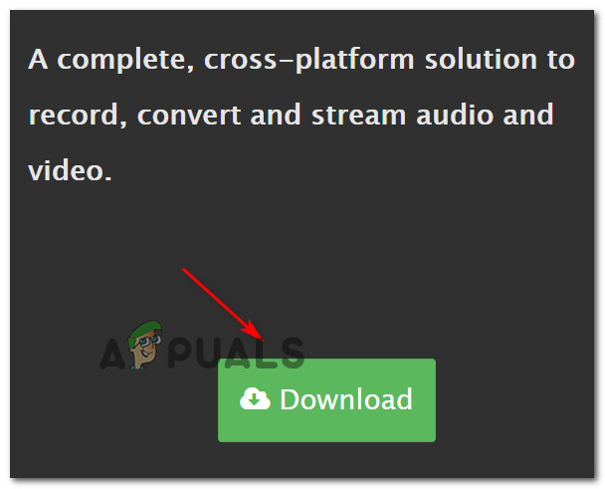This screenshot has width=605, height=489.
Task: Click the letter A of Appuals logo
Action: tap(111, 354)
